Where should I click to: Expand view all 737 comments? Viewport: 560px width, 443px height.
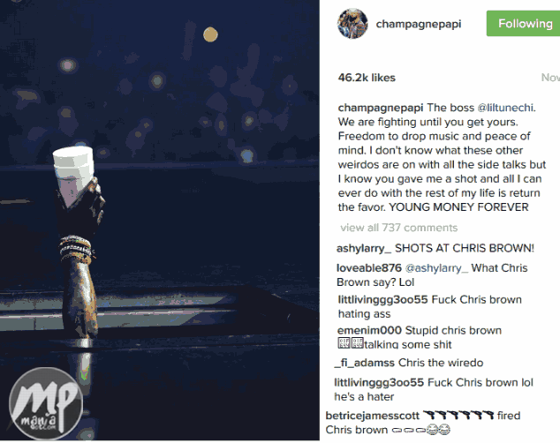coord(399,228)
